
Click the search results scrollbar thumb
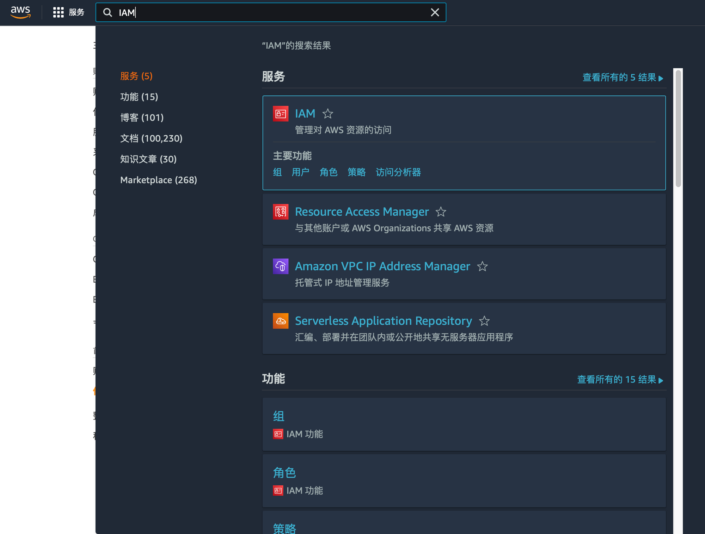[x=678, y=129]
